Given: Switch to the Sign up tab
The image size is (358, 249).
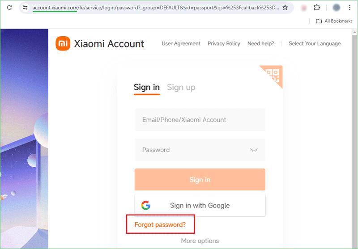Looking at the screenshot, I should pos(181,87).
